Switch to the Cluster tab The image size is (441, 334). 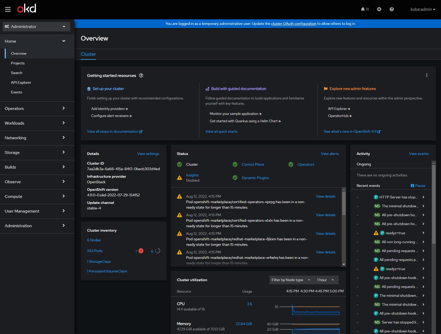[88, 54]
